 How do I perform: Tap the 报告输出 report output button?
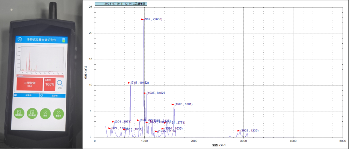[x=19, y=114]
